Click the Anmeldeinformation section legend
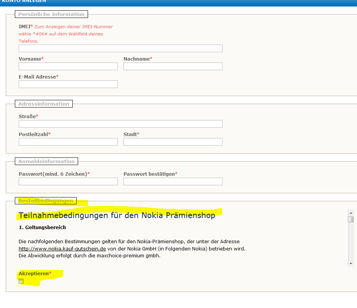The image size is (357, 308). pyautogui.click(x=46, y=161)
